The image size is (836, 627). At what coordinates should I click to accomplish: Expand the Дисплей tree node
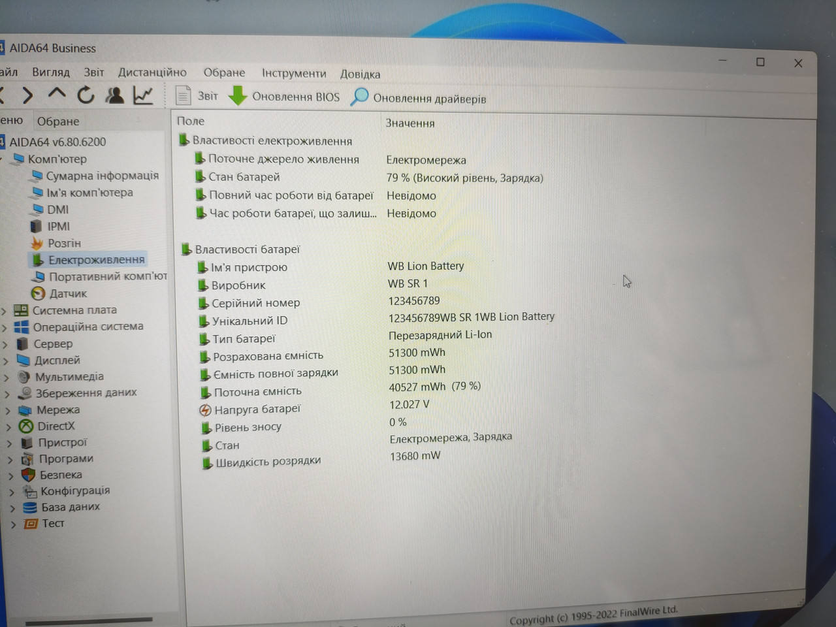[7, 361]
